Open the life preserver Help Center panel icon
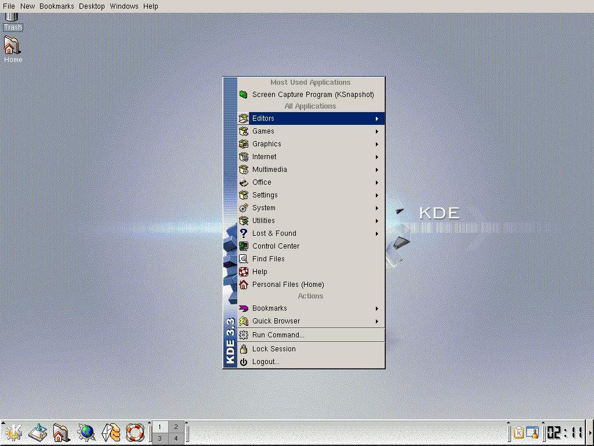Viewport: 594px width, 446px height. click(x=135, y=433)
